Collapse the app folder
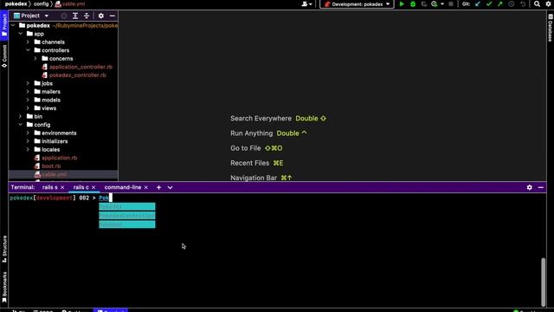554x312 pixels. 21,34
